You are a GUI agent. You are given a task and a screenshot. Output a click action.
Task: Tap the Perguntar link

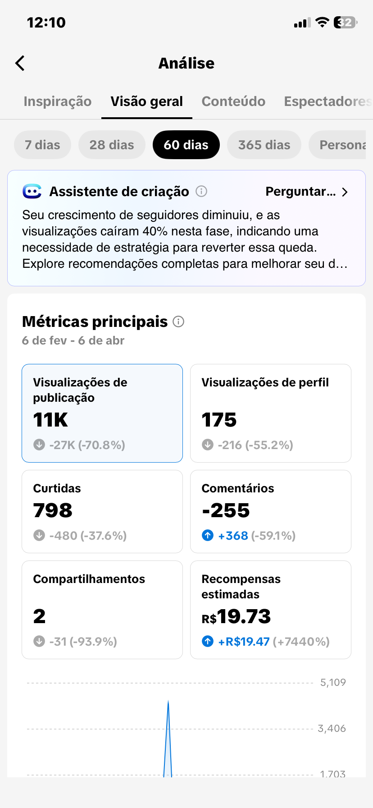[x=300, y=192]
